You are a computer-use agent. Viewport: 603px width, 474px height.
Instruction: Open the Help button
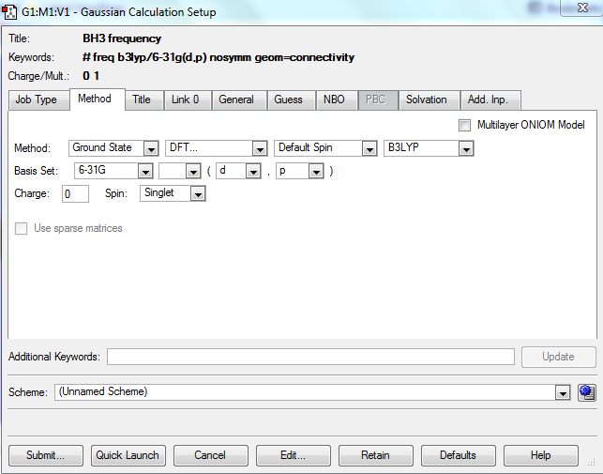pyautogui.click(x=540, y=455)
